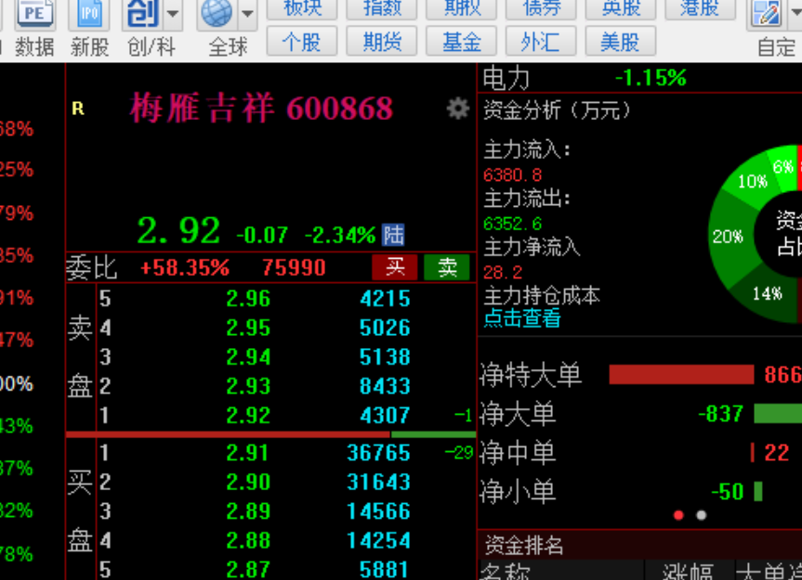The height and width of the screenshot is (580, 802).
Task: Open the 个股 individual stocks button
Action: click(302, 42)
